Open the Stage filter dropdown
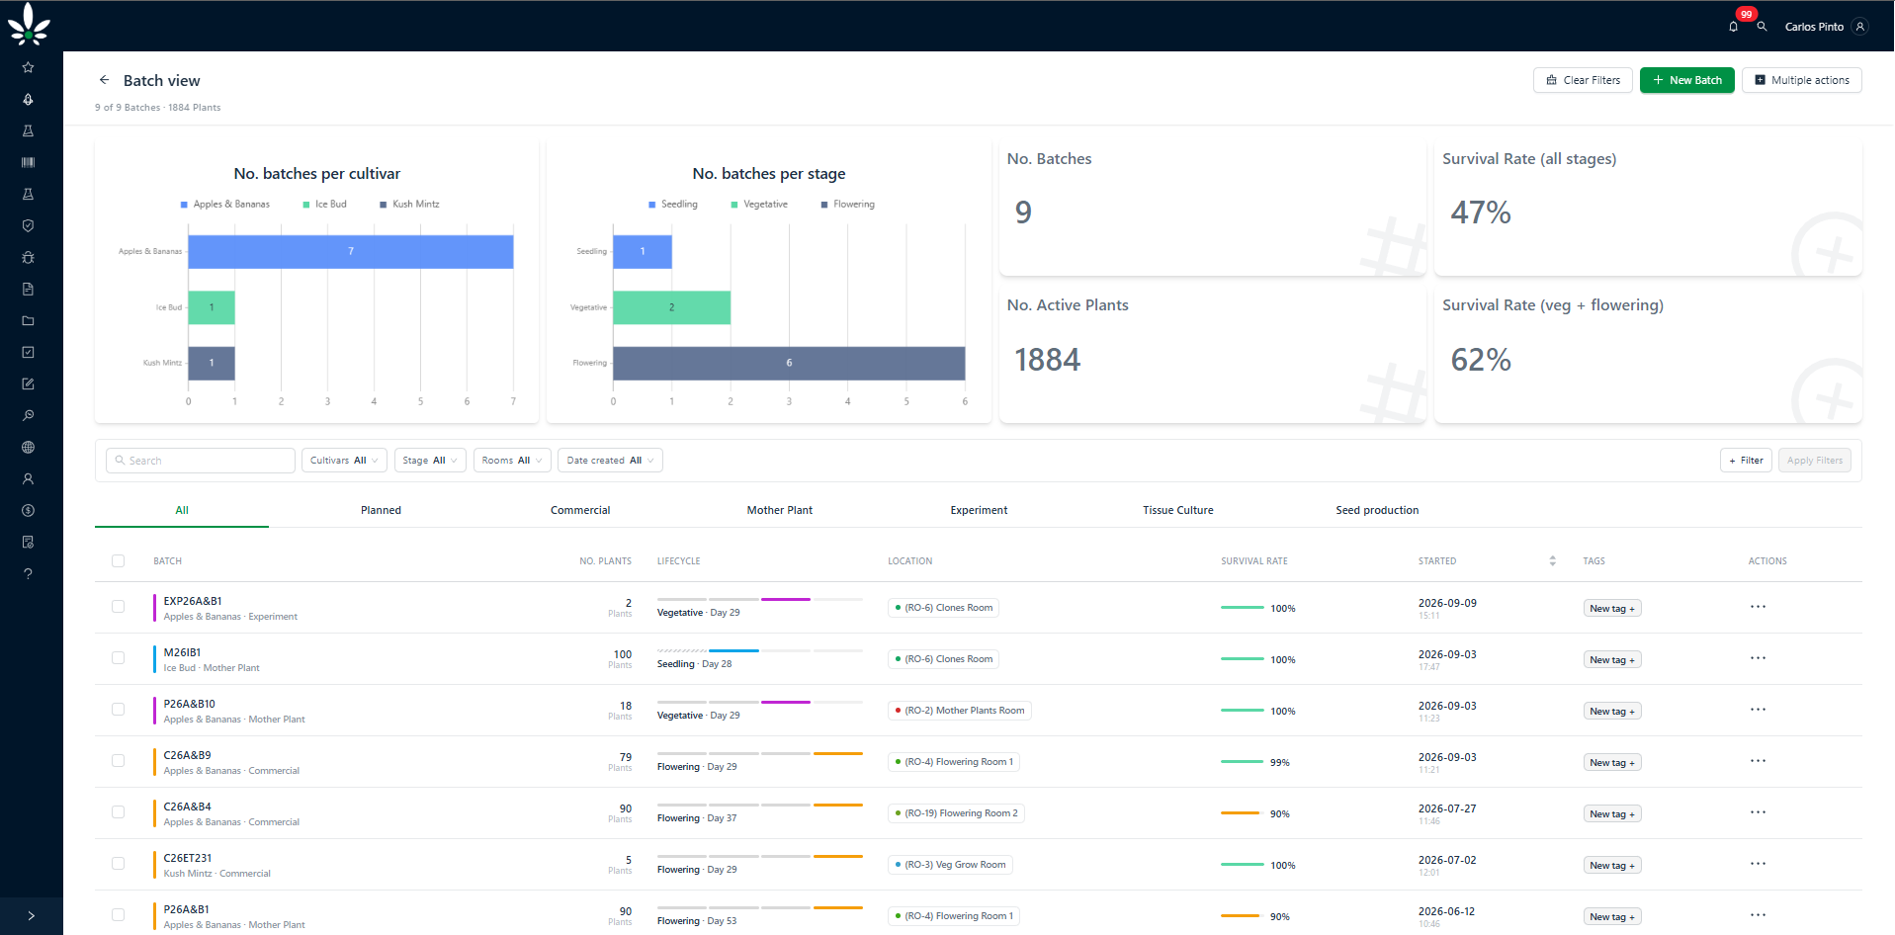The width and height of the screenshot is (1895, 935). tap(430, 461)
